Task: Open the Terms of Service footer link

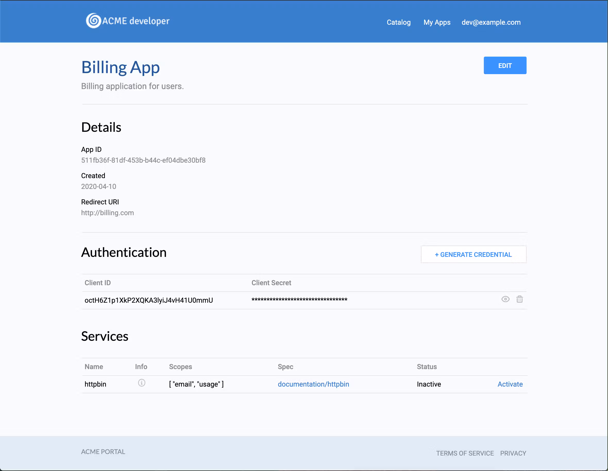Action: (465, 453)
